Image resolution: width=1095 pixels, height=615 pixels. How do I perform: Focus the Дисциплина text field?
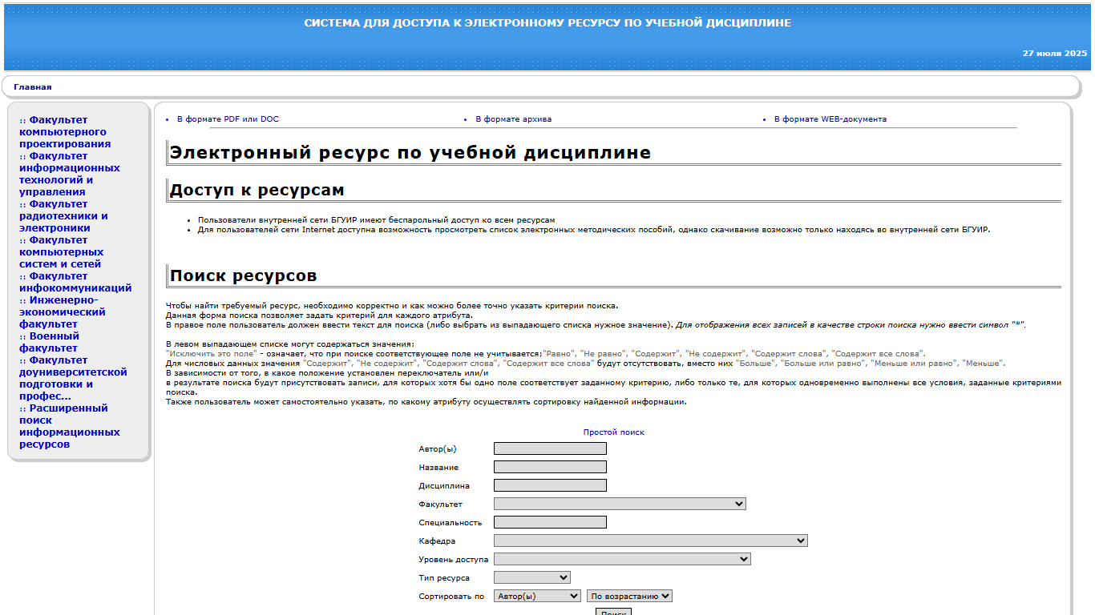550,485
